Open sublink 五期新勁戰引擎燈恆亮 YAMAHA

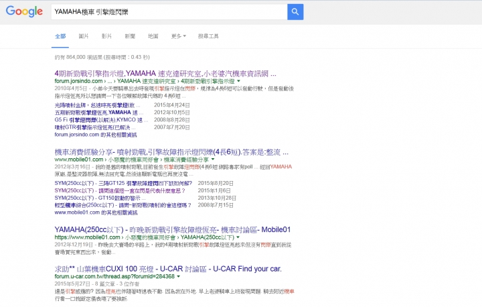click(x=98, y=113)
